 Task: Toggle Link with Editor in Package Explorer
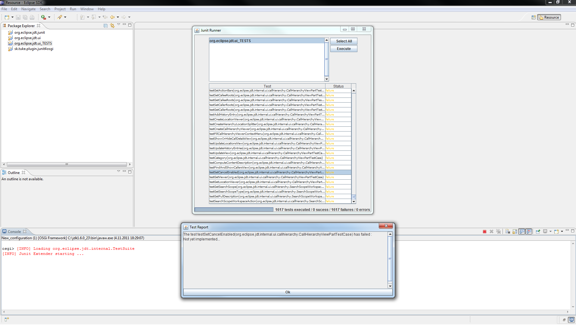112,26
